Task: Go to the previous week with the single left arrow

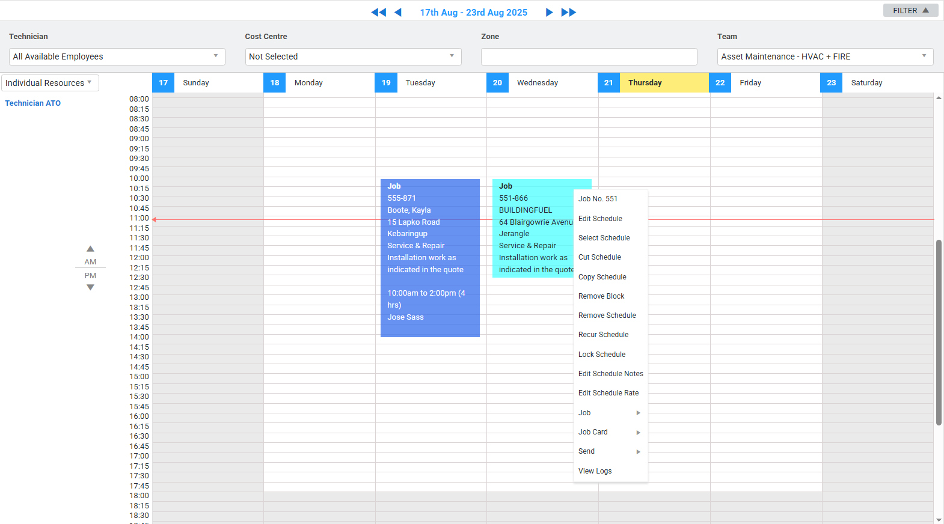Action: (397, 12)
